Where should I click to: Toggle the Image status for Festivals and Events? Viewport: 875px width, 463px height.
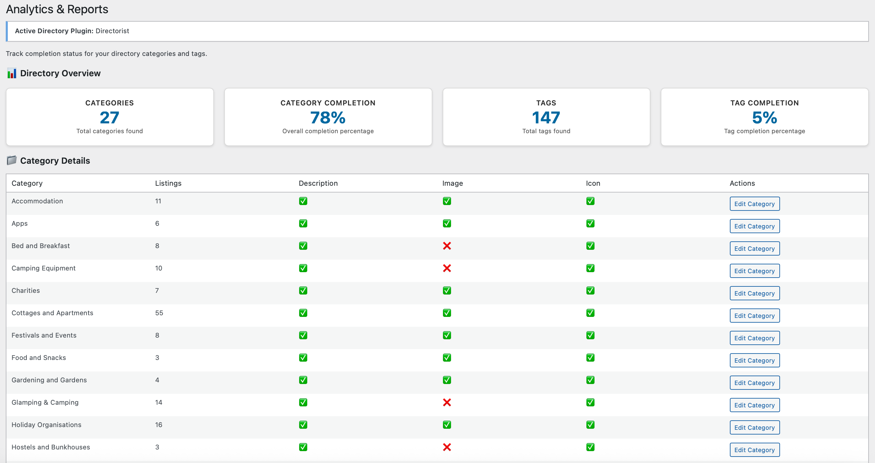pos(447,335)
